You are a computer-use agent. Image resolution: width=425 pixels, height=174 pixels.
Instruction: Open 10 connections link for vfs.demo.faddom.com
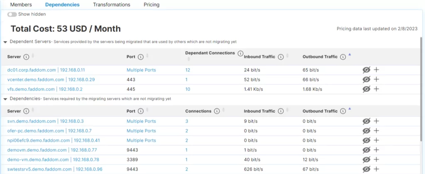(x=188, y=89)
